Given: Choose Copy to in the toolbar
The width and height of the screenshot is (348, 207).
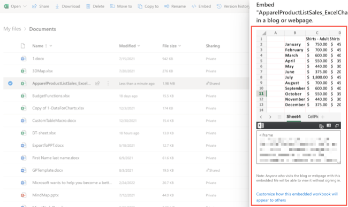Looking at the screenshot, I should click(148, 6).
